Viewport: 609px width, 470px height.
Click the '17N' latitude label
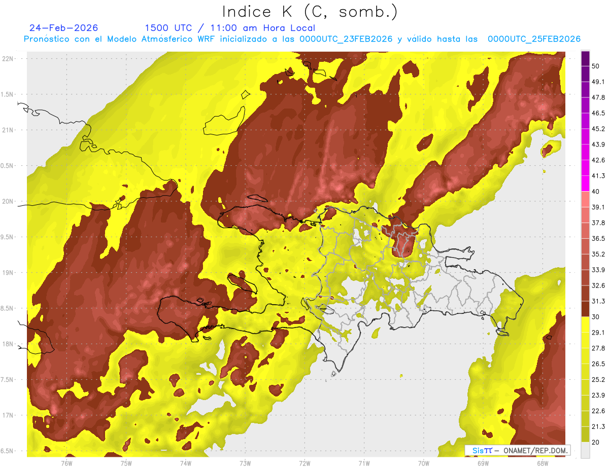coord(8,416)
